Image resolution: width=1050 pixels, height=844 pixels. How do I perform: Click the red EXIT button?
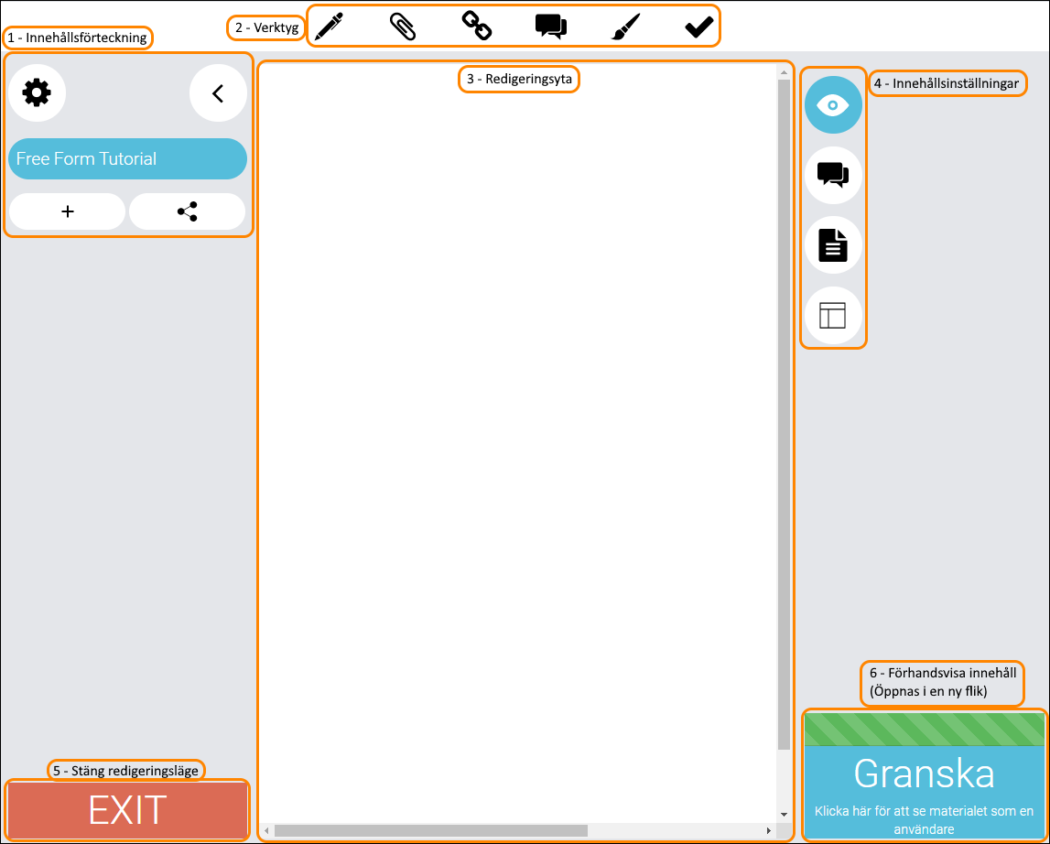click(127, 810)
